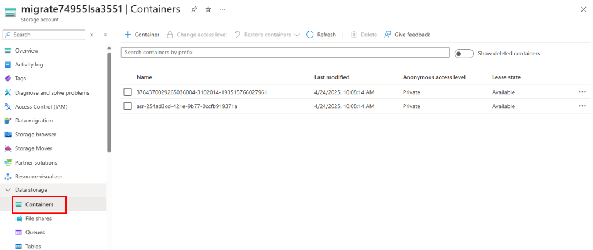
Task: Click the Partner solutions icon
Action: (x=8, y=162)
